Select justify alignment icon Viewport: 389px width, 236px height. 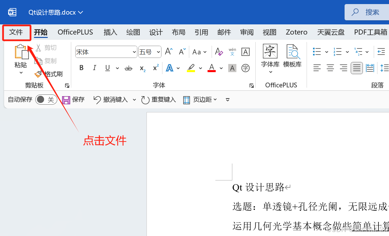pos(357,68)
